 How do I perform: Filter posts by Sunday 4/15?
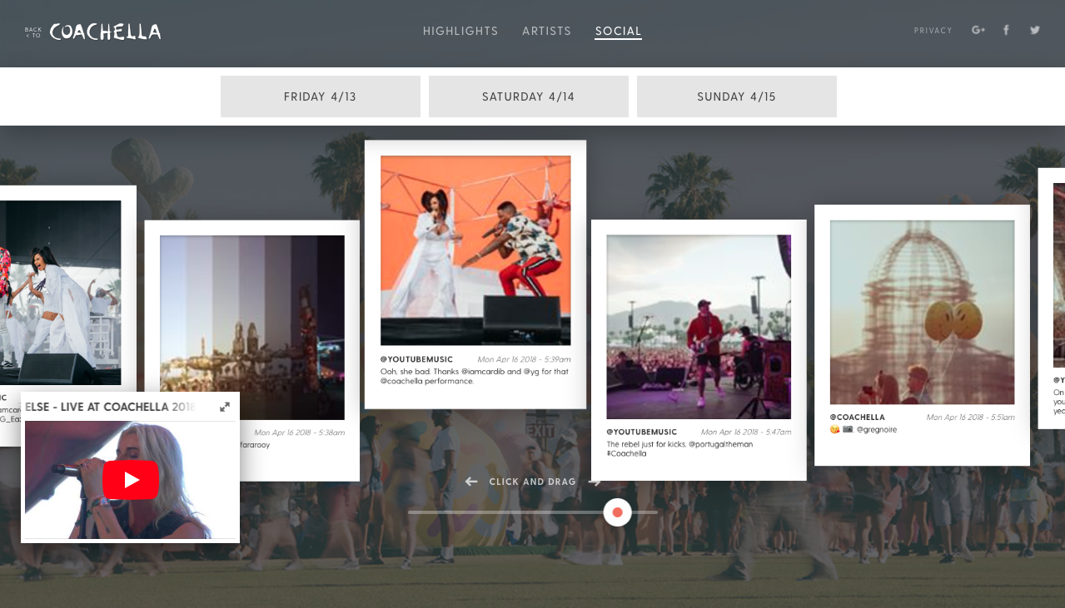[x=737, y=96]
